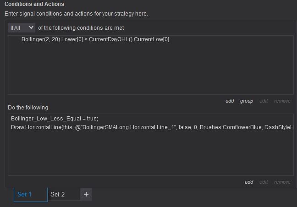The width and height of the screenshot is (297, 207).
Task: Switch to the Set 2 tab
Action: click(58, 194)
